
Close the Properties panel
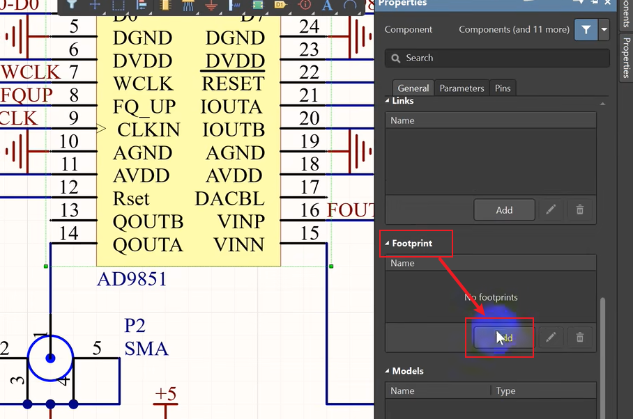[608, 2]
